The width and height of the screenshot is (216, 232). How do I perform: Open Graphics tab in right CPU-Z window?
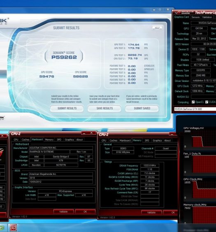(x=157, y=140)
